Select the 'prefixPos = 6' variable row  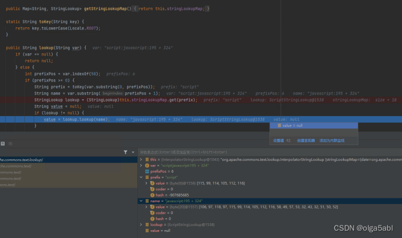pos(270,171)
